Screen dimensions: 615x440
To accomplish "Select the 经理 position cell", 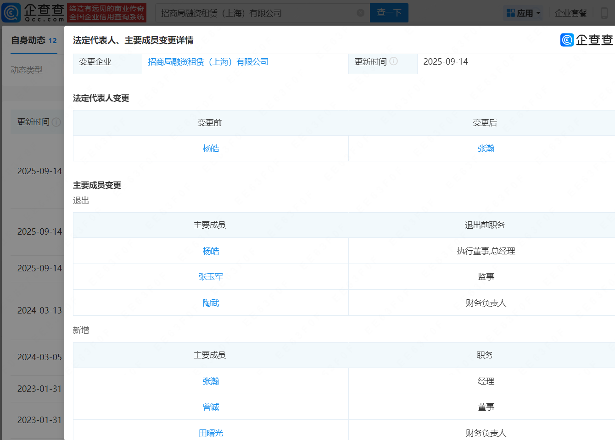I will click(x=486, y=381).
